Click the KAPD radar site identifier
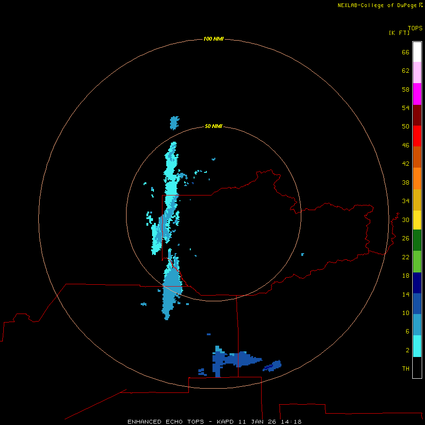This screenshot has width=425, height=425. pyautogui.click(x=226, y=422)
